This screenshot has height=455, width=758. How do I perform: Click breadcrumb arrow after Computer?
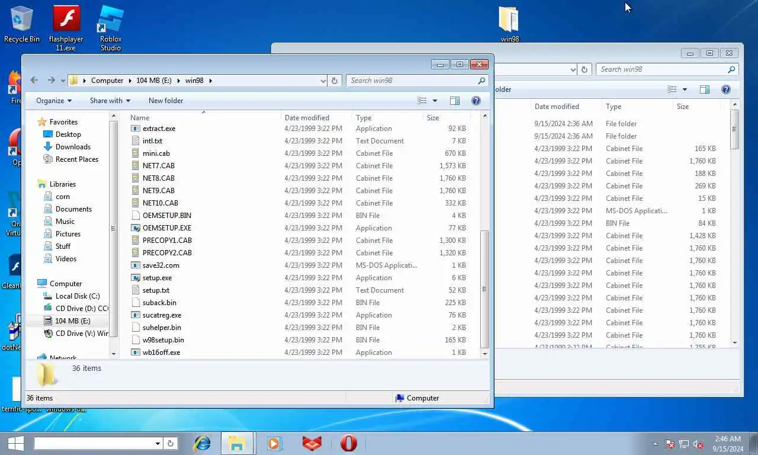tap(130, 81)
